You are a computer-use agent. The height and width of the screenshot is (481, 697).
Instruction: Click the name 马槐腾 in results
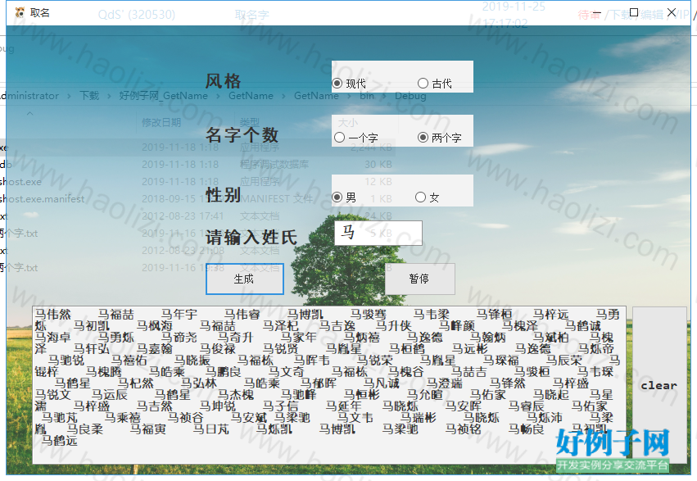pyautogui.click(x=104, y=372)
